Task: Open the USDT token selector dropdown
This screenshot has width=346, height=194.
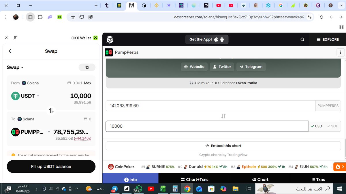Action: (25, 96)
